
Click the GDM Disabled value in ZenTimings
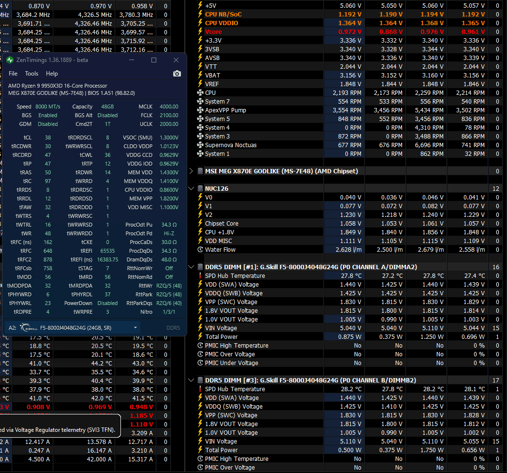click(48, 124)
